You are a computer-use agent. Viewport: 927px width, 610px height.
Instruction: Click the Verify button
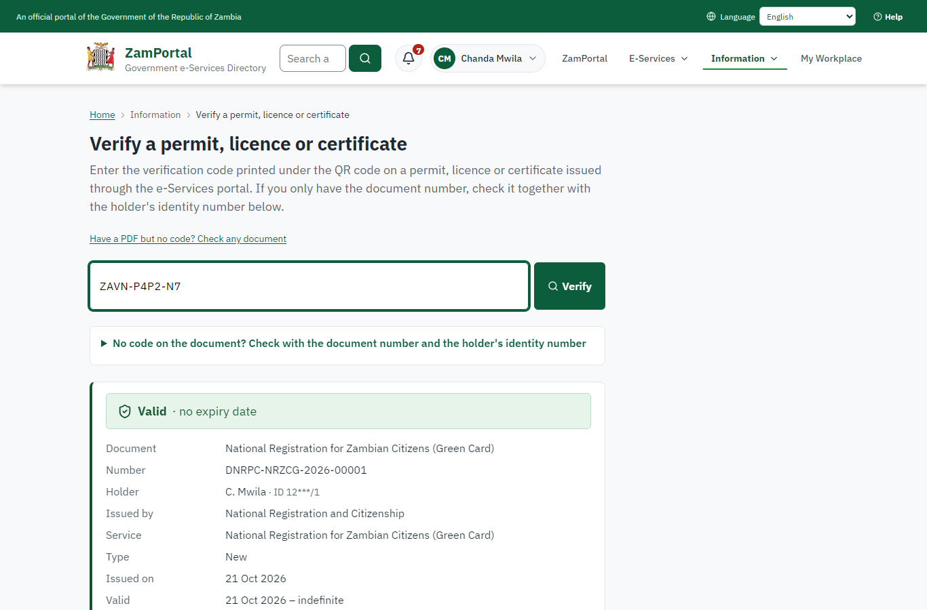(x=569, y=286)
